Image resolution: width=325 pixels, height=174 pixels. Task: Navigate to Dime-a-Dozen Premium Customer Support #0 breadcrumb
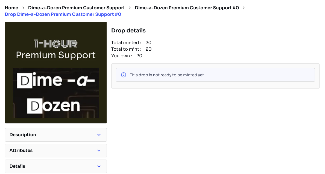pyautogui.click(x=187, y=8)
